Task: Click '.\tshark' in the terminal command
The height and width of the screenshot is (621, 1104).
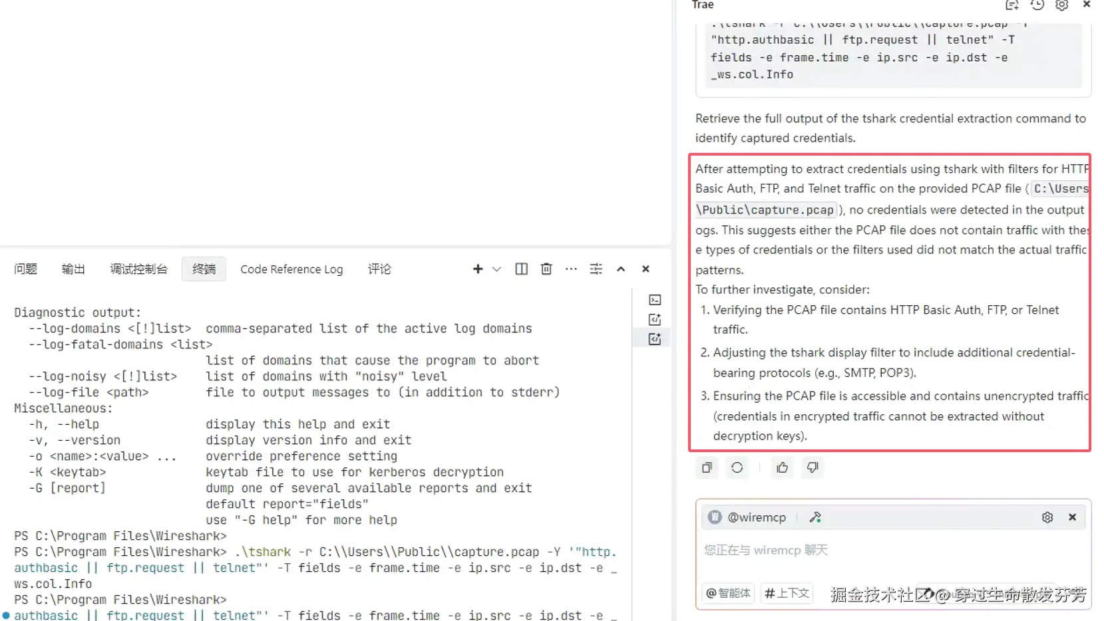Action: 263,552
